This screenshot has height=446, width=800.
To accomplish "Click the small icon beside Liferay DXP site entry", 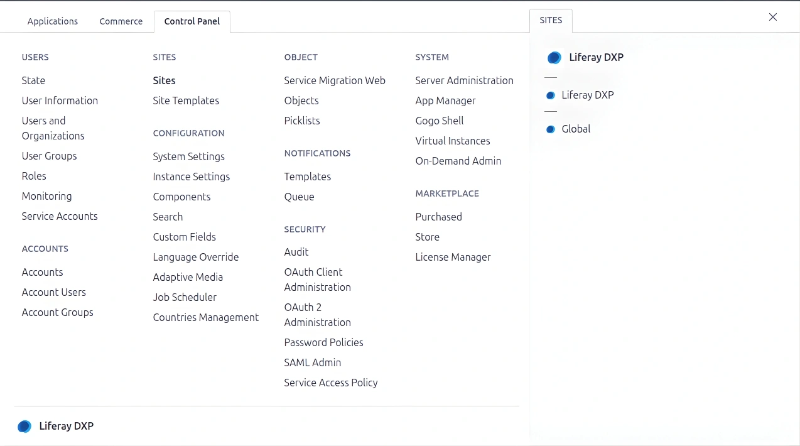I will tap(551, 95).
